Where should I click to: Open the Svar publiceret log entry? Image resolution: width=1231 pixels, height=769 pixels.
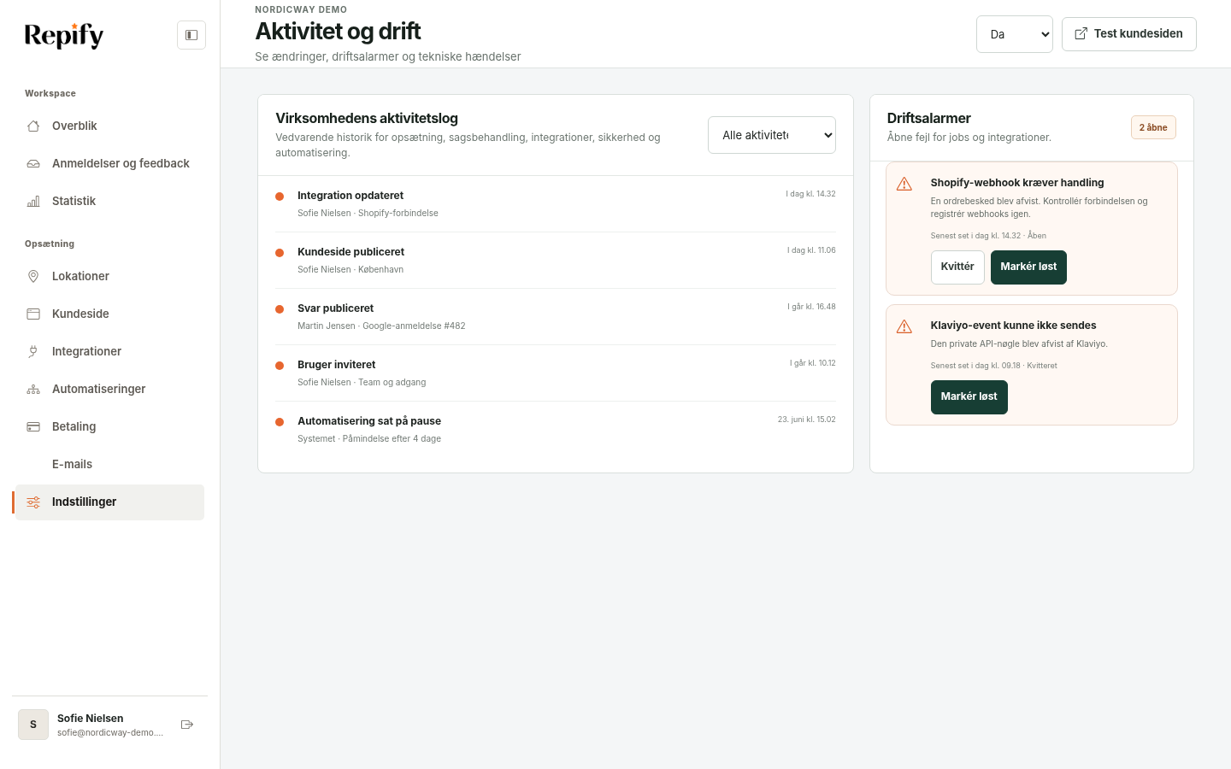(x=556, y=317)
